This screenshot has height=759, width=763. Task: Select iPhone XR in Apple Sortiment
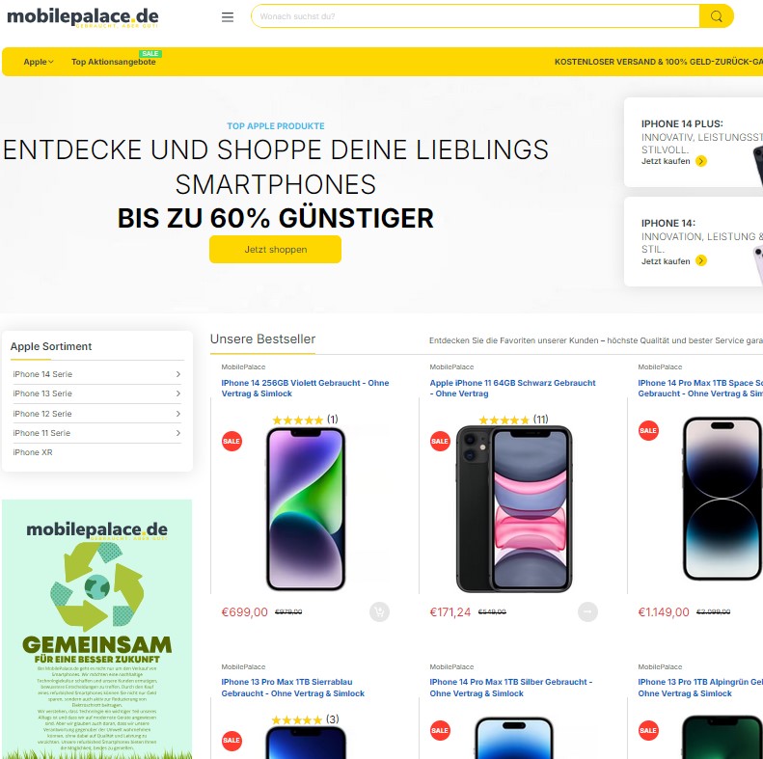click(x=33, y=452)
